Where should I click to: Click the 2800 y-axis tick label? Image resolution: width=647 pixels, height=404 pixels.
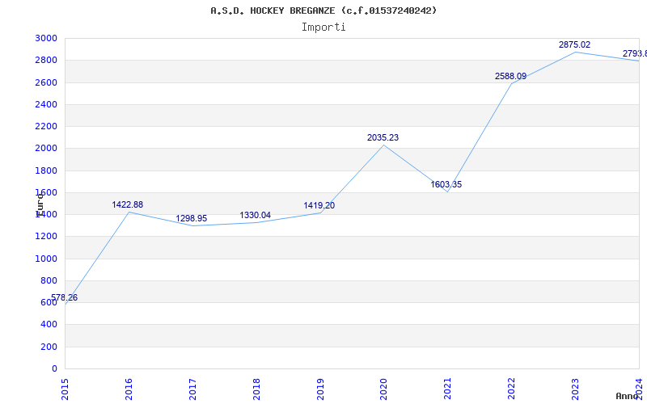point(46,60)
